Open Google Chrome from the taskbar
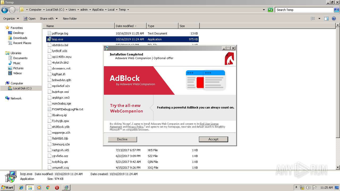Viewport: 340px width, 191px height. [48, 188]
